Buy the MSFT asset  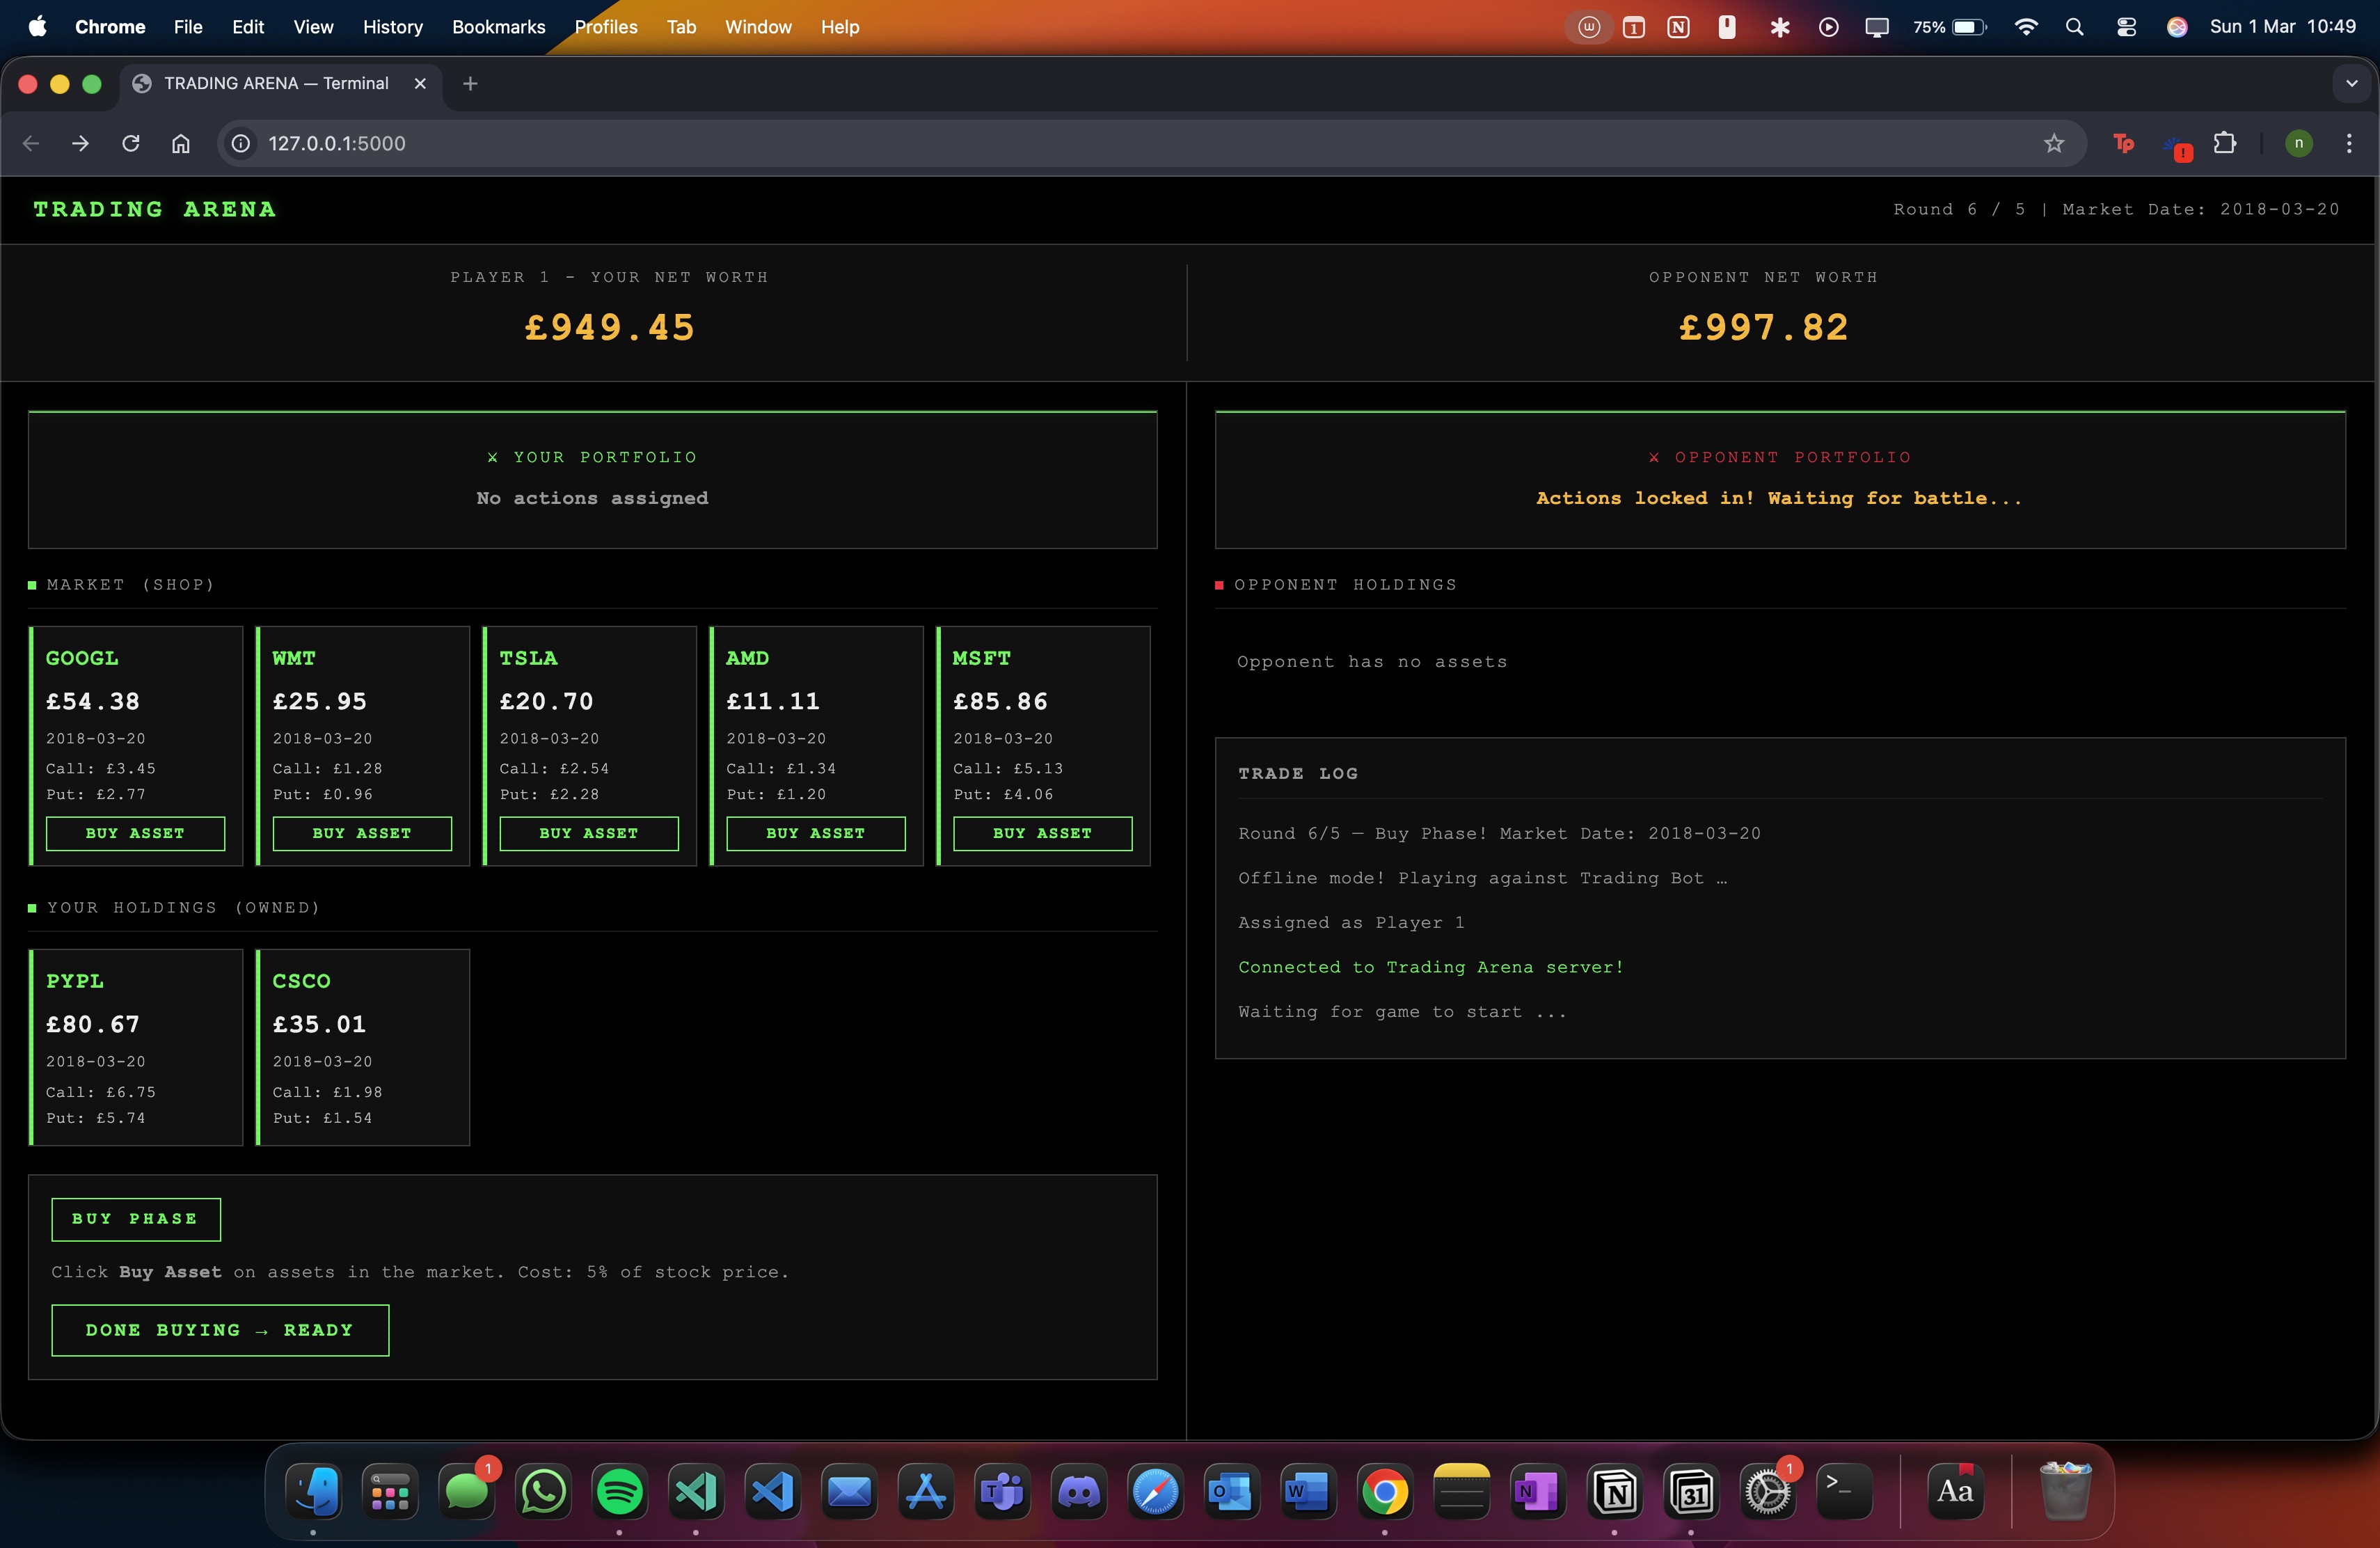tap(1042, 833)
